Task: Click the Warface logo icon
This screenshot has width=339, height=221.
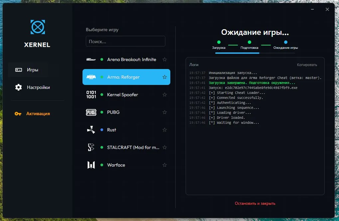Action: pos(91,165)
